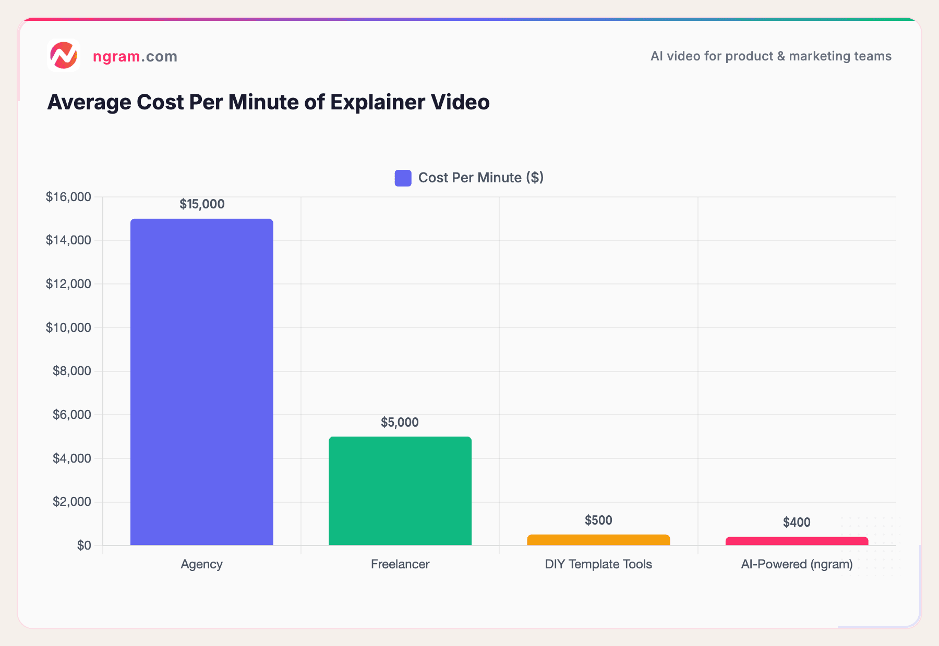Click the Agency axis label
The image size is (939, 646).
click(x=202, y=564)
